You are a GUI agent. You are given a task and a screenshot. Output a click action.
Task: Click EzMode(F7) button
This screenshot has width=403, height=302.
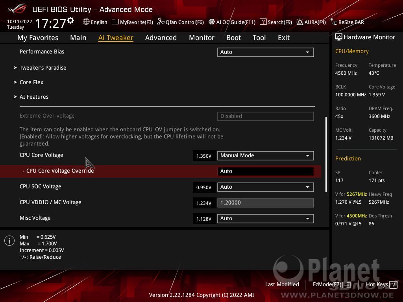click(331, 285)
